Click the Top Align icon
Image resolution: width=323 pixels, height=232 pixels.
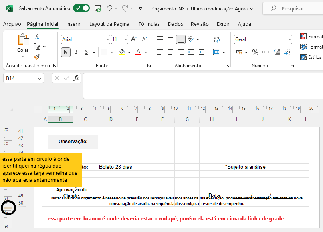pos(160,39)
